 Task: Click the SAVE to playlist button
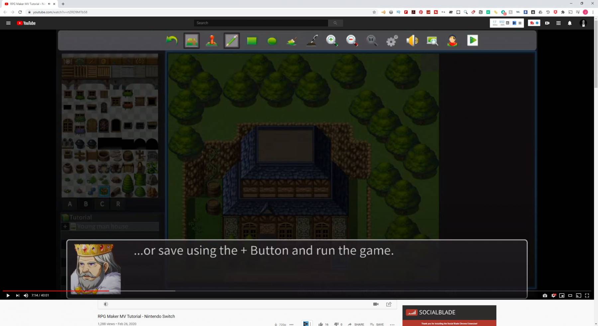pyautogui.click(x=377, y=324)
